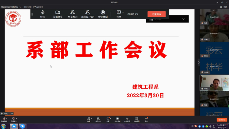Click the 邀请 invite icon
This screenshot has width=229, height=129.
(x=89, y=119)
